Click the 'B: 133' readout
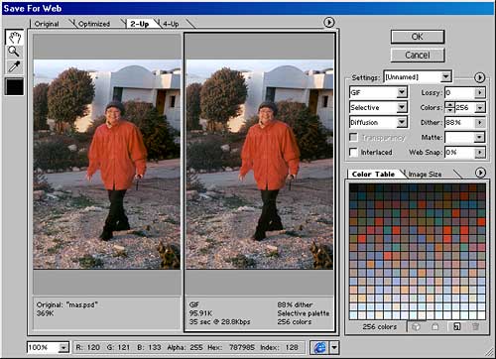The height and width of the screenshot is (359, 496). (x=149, y=347)
